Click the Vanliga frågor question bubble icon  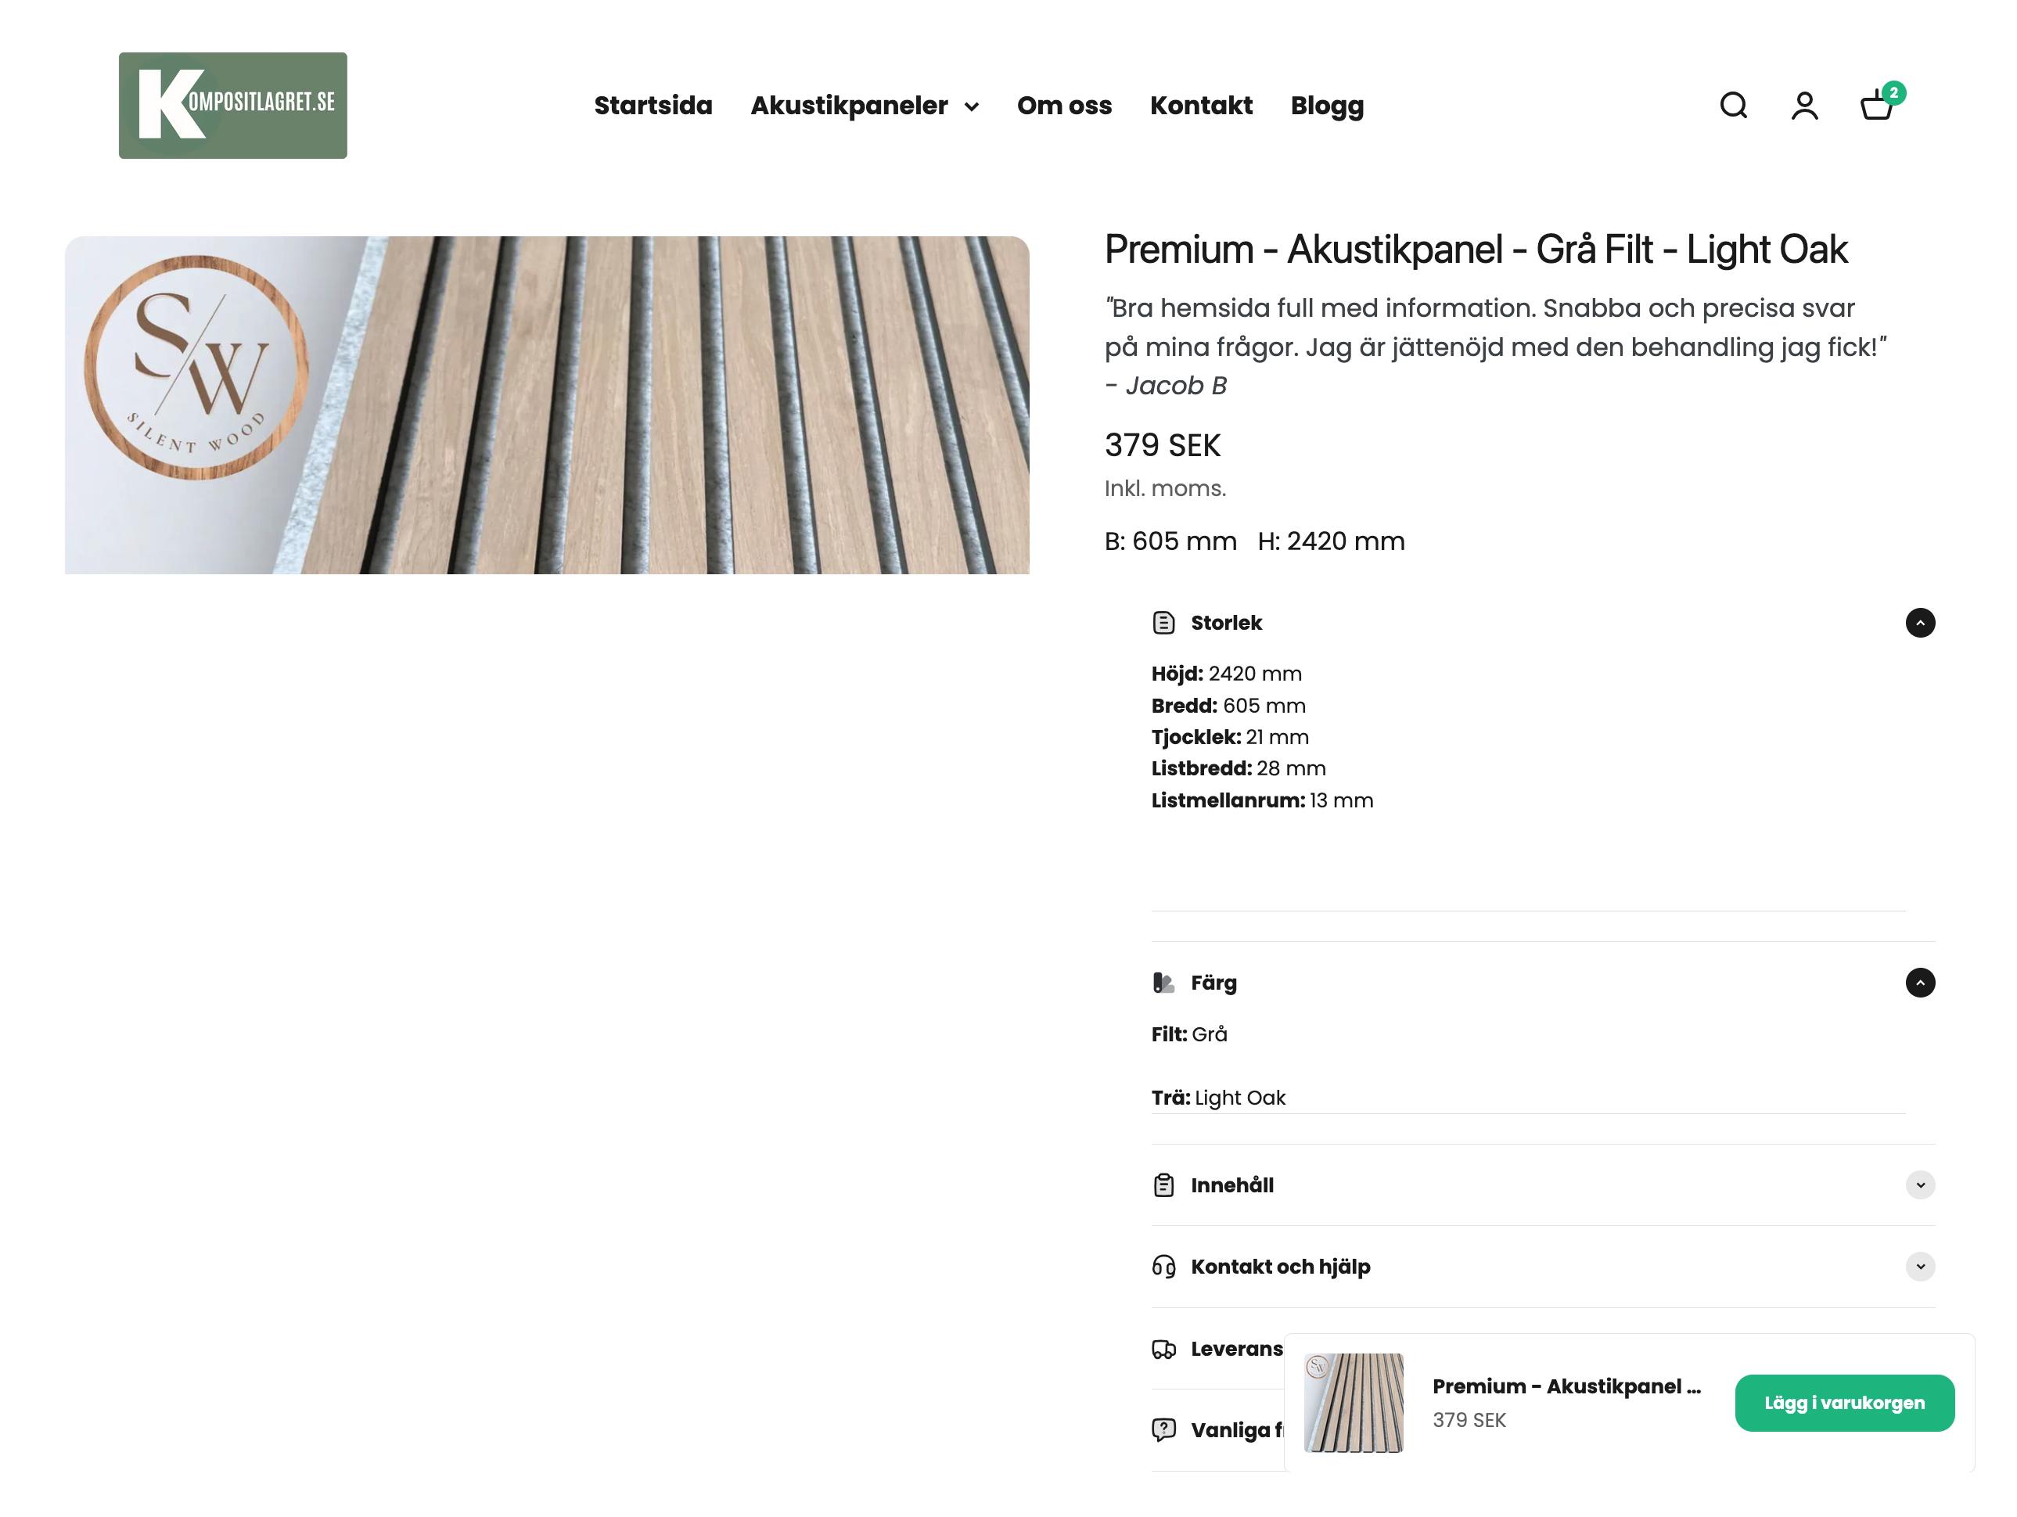1163,1429
